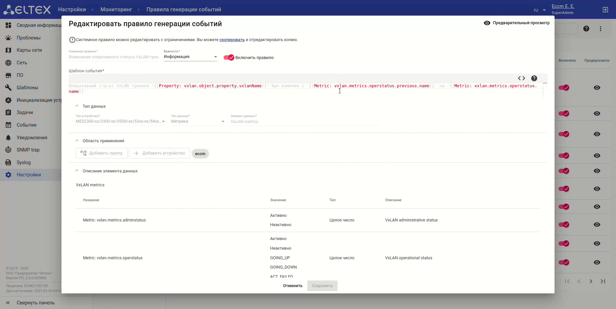Click the first row preview eye icon

(x=597, y=88)
